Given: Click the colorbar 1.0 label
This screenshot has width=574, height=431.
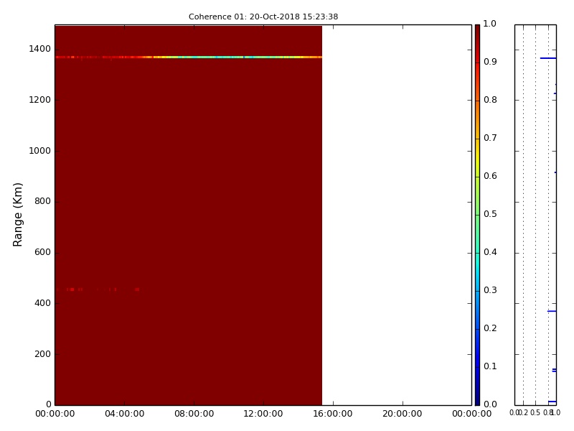Looking at the screenshot, I should (x=490, y=24).
